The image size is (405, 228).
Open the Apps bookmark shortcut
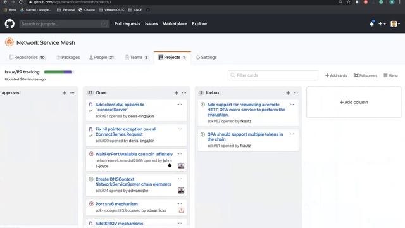tap(10, 10)
